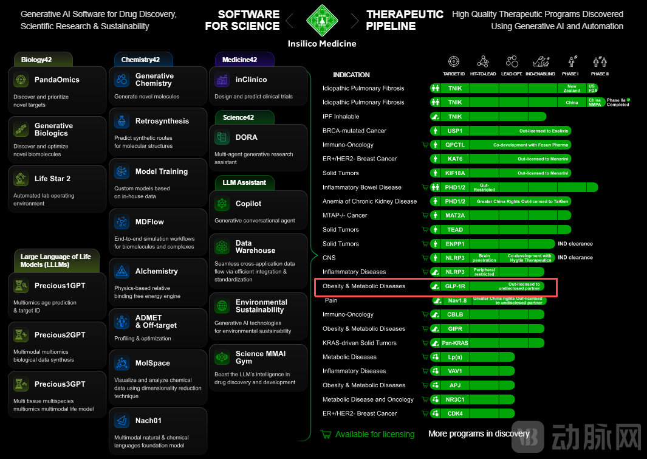Viewport: 647px width, 459px height.
Task: Click the MolSpace icon
Action: 122,363
